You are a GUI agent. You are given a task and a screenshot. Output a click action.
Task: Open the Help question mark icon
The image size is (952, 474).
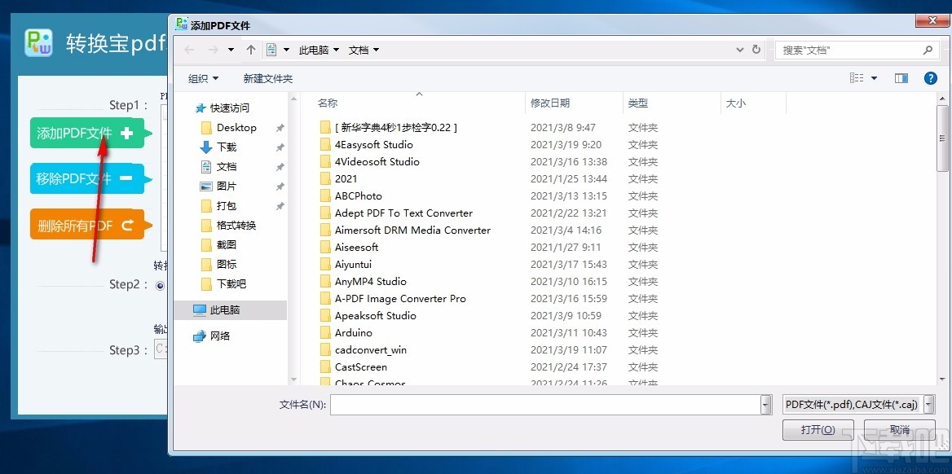click(x=930, y=78)
